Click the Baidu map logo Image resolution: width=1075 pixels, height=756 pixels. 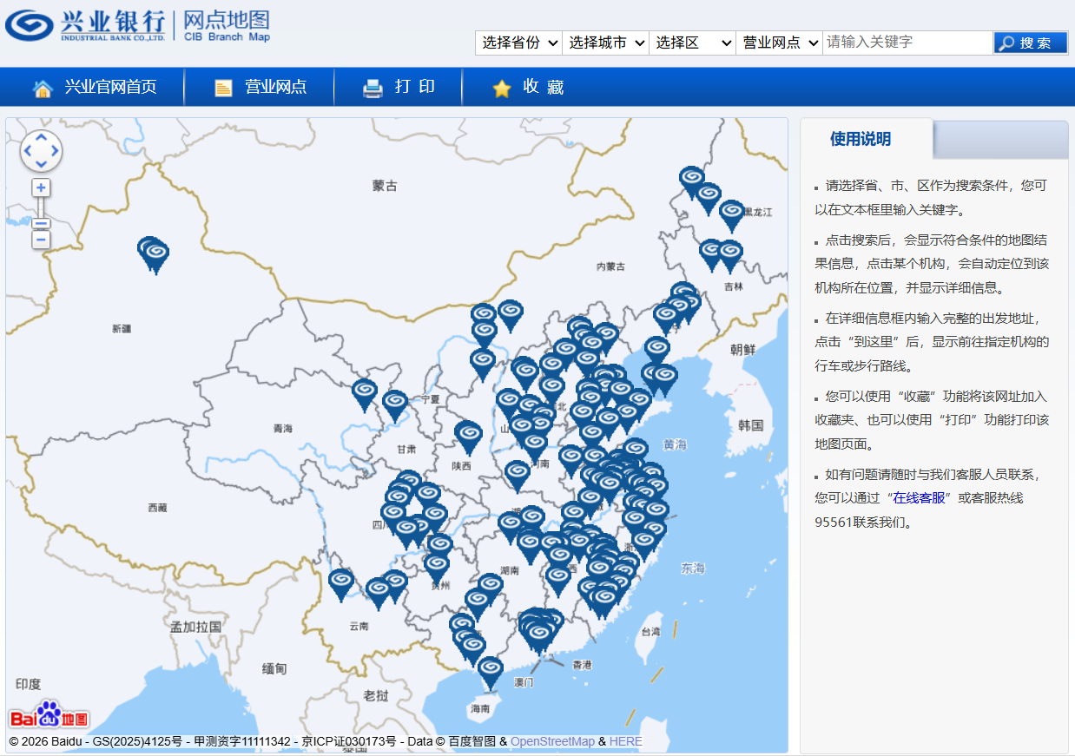49,715
